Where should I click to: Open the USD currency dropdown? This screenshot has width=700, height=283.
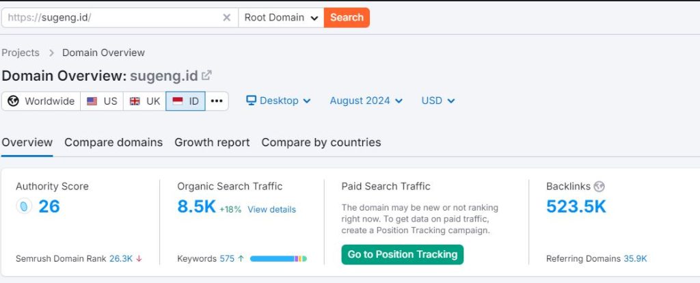pyautogui.click(x=438, y=101)
